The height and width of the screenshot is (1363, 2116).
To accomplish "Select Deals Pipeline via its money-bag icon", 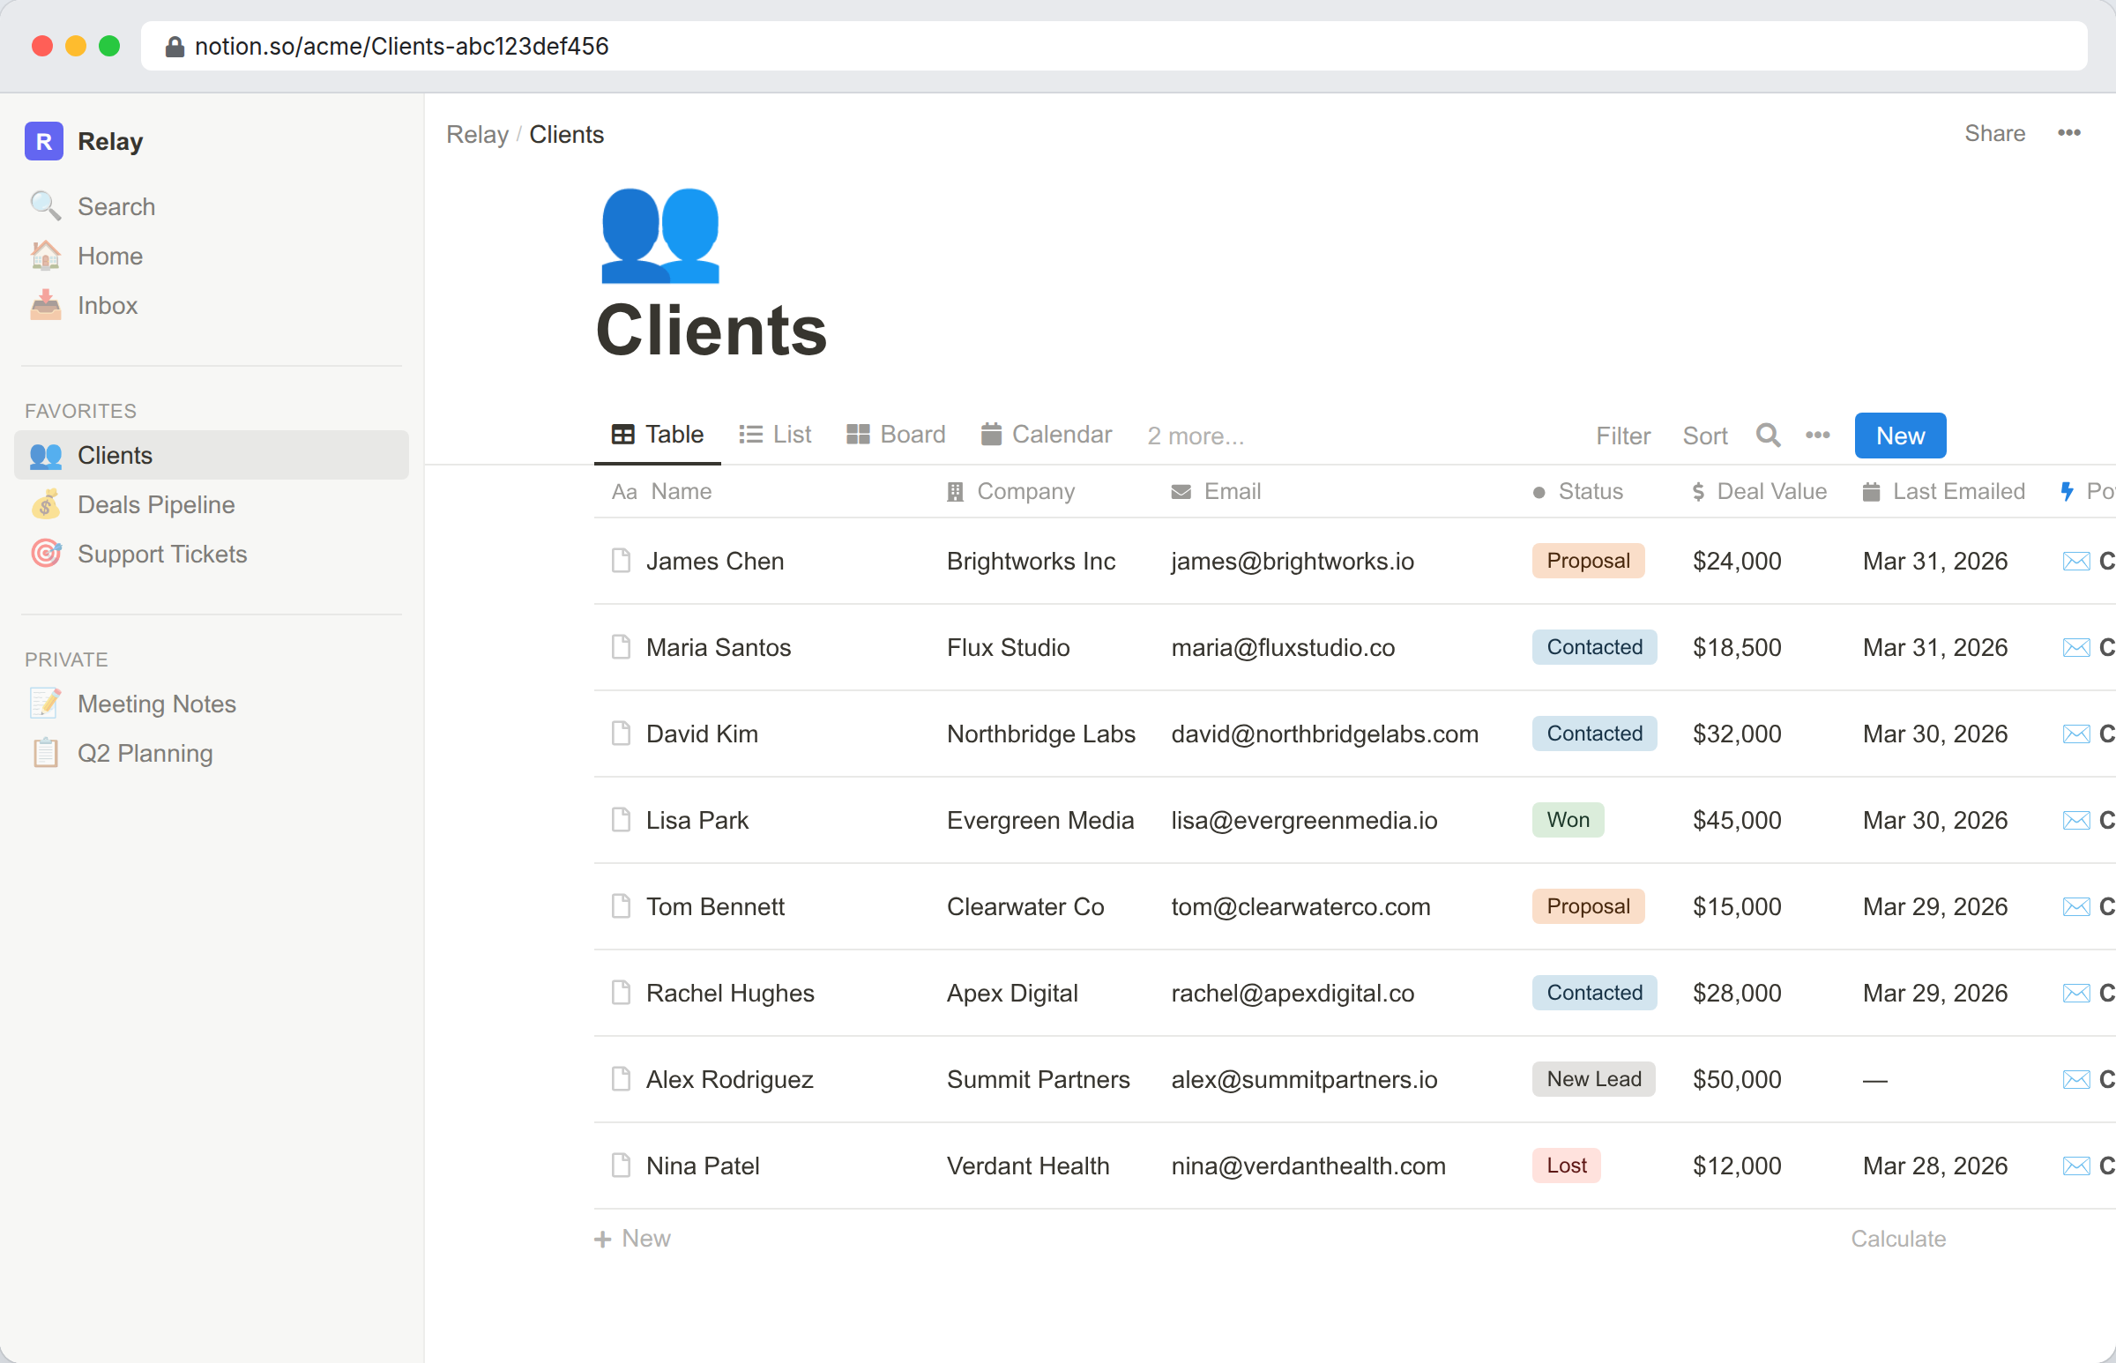I will (45, 504).
